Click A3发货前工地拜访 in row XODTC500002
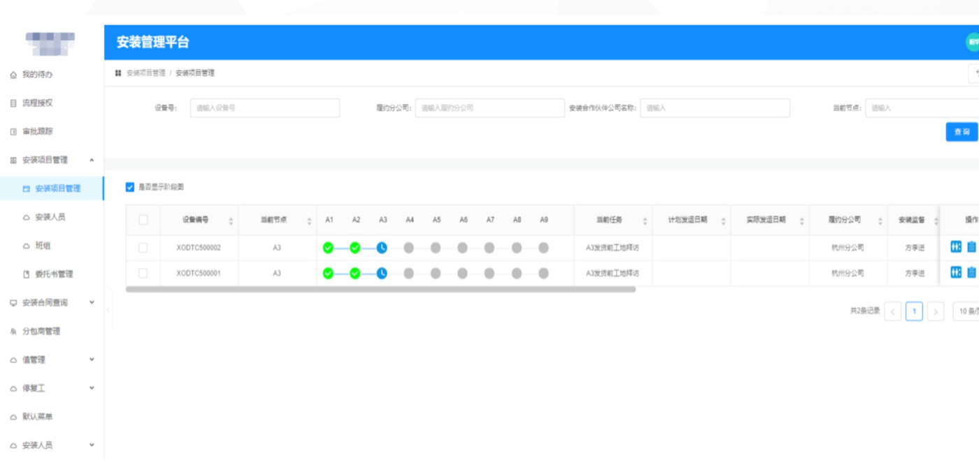 pos(613,248)
